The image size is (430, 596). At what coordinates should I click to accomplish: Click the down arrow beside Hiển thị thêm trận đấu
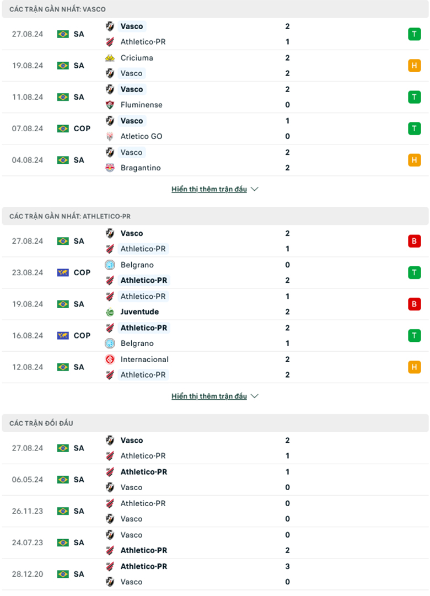point(254,189)
